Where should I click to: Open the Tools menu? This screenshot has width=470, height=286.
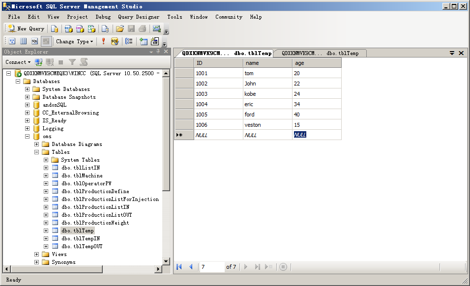(175, 17)
